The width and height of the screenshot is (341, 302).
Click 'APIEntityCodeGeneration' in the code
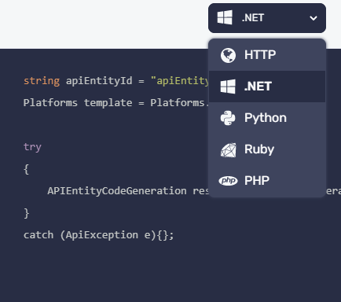point(117,191)
